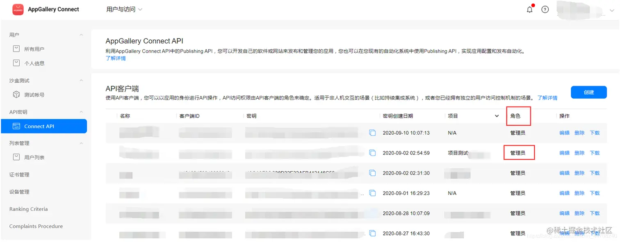Click 编辑 for the 2020-09-02 02:31:30 row

point(564,173)
